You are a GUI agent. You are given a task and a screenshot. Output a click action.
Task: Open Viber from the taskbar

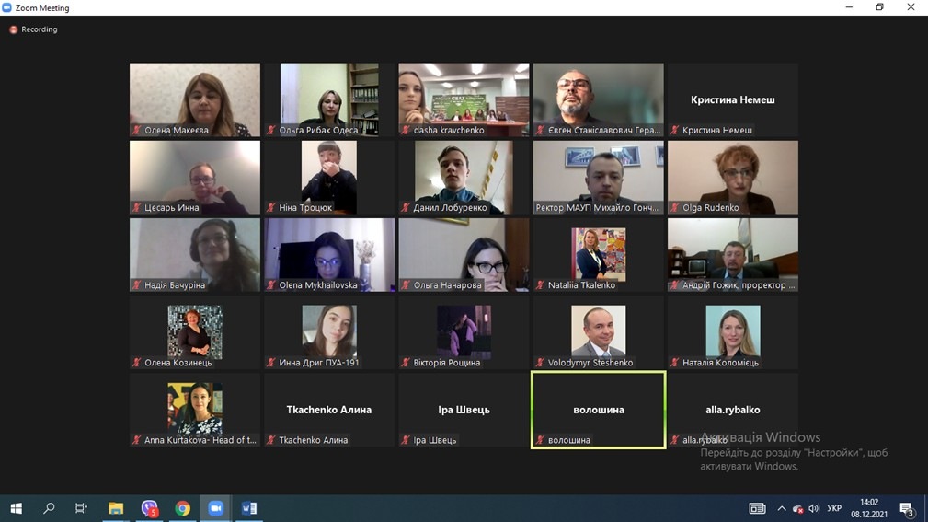pyautogui.click(x=149, y=508)
